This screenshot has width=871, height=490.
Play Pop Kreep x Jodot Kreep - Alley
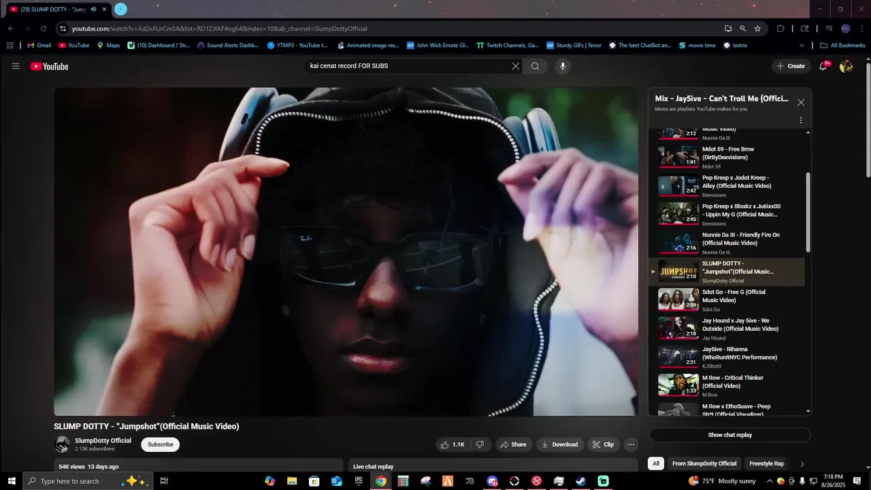tap(728, 185)
